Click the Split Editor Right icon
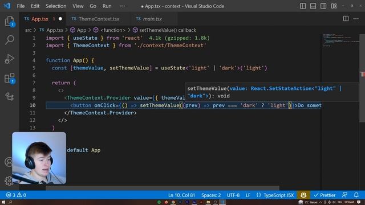 pyautogui.click(x=346, y=19)
